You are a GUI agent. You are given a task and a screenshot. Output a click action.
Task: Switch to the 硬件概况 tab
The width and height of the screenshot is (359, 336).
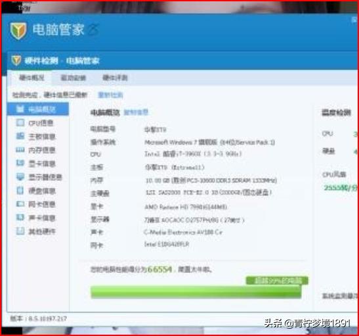coord(32,78)
